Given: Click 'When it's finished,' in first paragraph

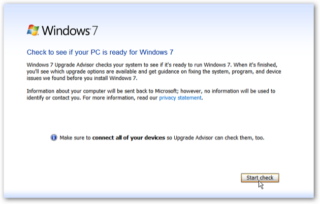Looking at the screenshot, I should click(x=255, y=65).
